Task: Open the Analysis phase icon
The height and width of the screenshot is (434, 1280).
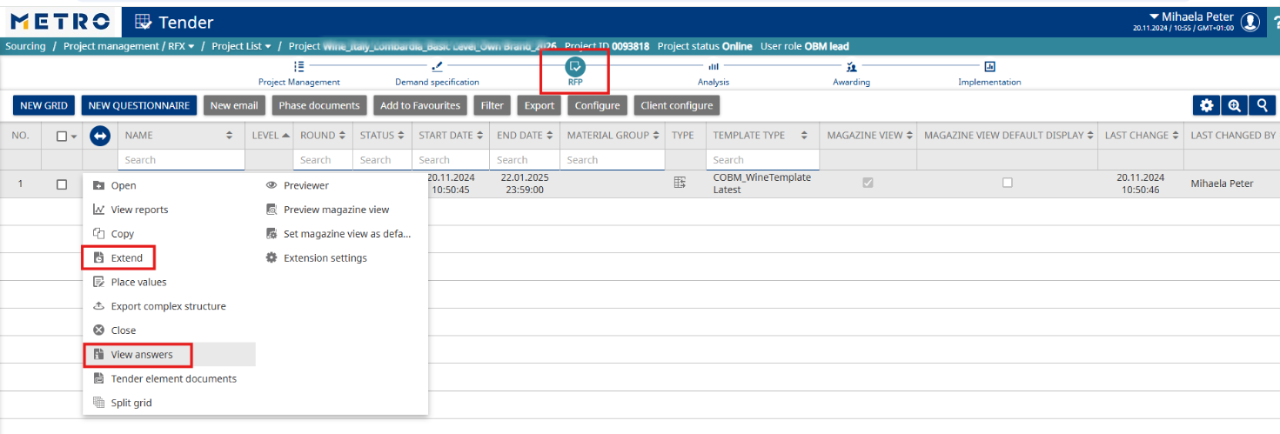Action: [x=713, y=66]
